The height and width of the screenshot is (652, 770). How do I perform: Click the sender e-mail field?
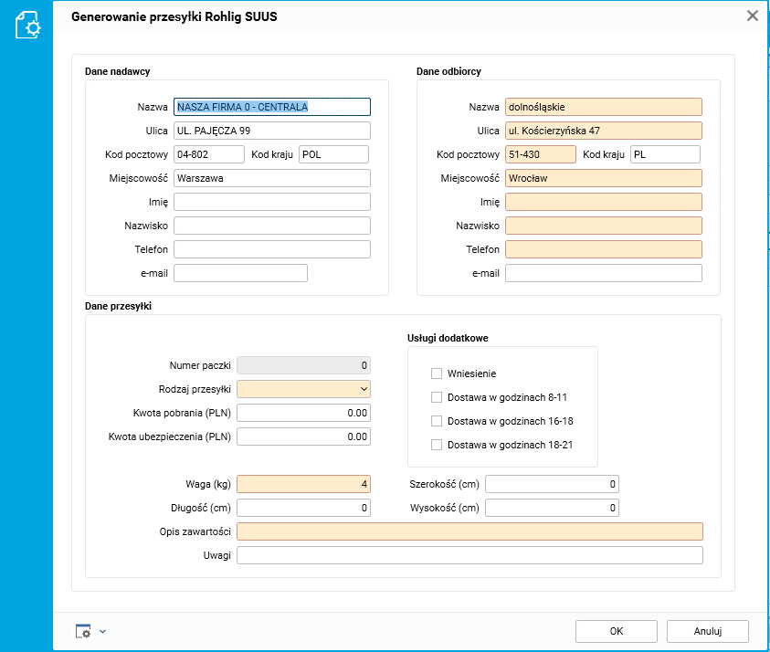pyautogui.click(x=240, y=273)
